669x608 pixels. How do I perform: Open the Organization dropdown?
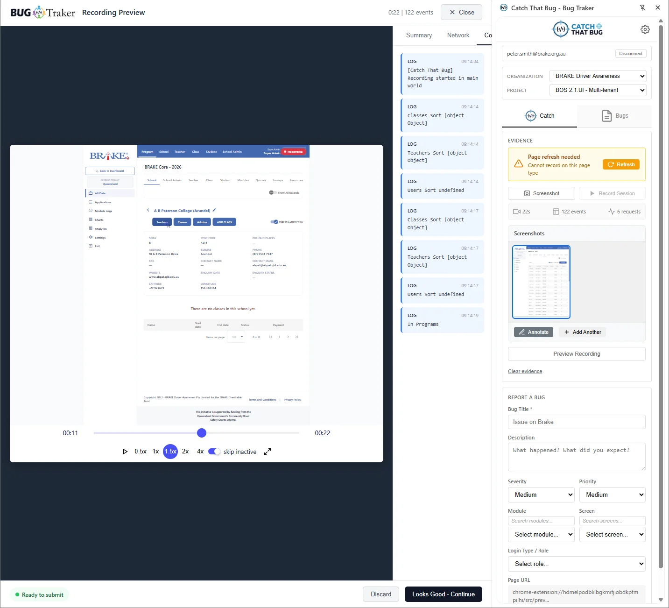coord(598,76)
